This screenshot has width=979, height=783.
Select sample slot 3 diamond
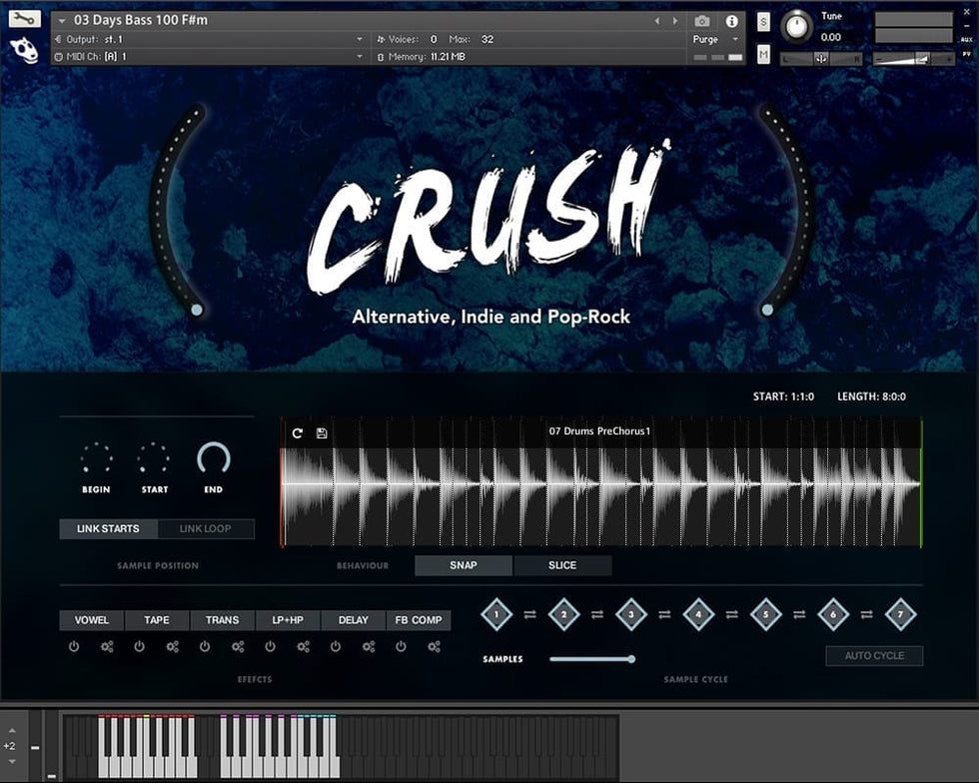point(631,614)
